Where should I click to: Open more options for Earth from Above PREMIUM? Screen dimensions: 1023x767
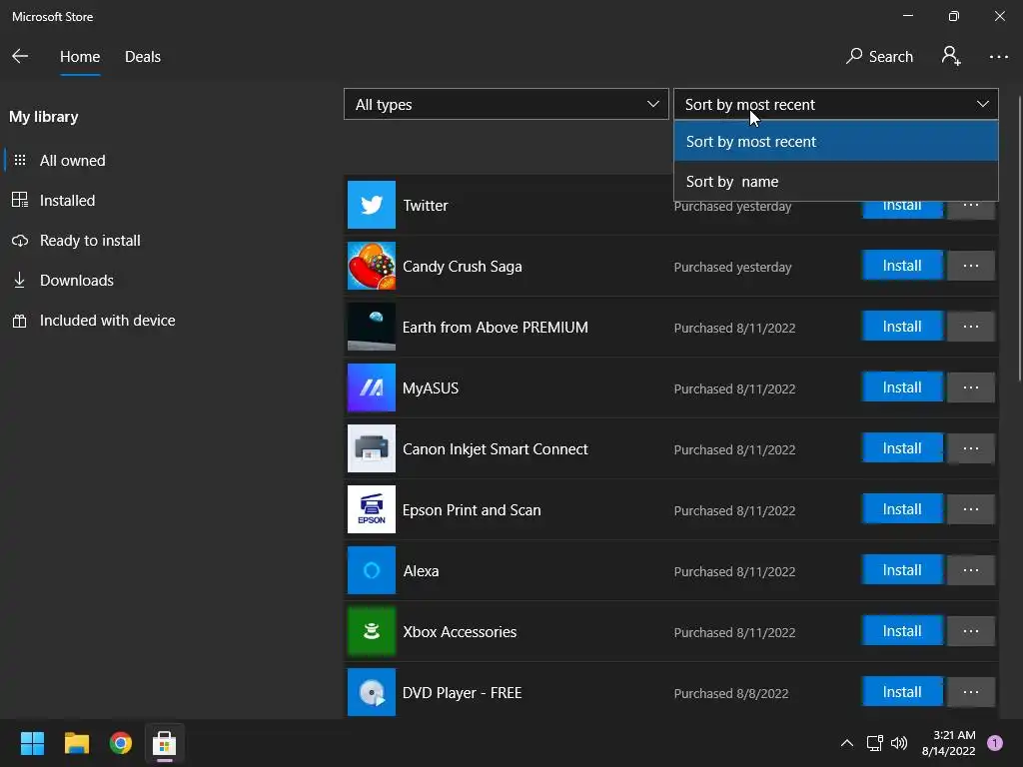[x=971, y=327]
